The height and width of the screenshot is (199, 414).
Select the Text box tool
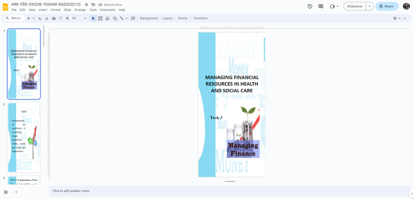(x=100, y=18)
